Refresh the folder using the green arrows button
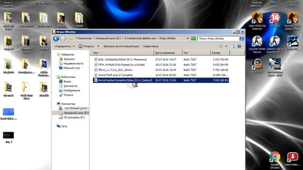 (x=193, y=39)
